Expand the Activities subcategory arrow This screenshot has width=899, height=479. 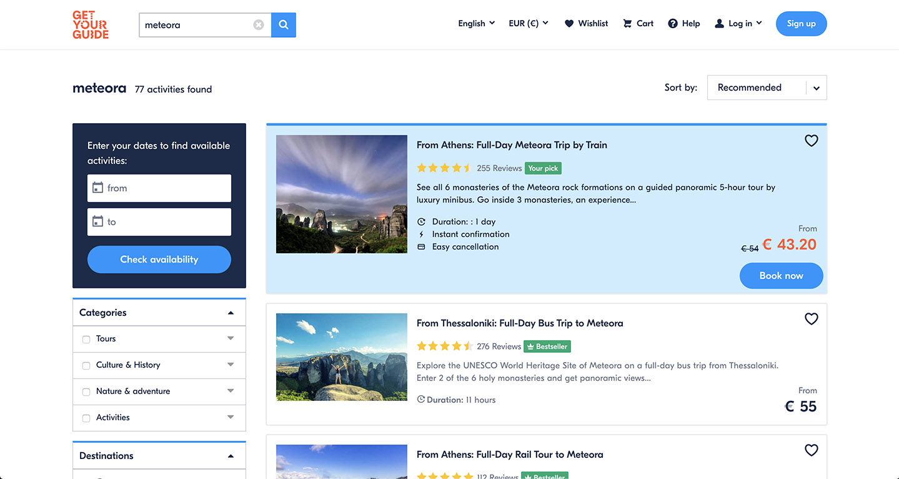[231, 418]
